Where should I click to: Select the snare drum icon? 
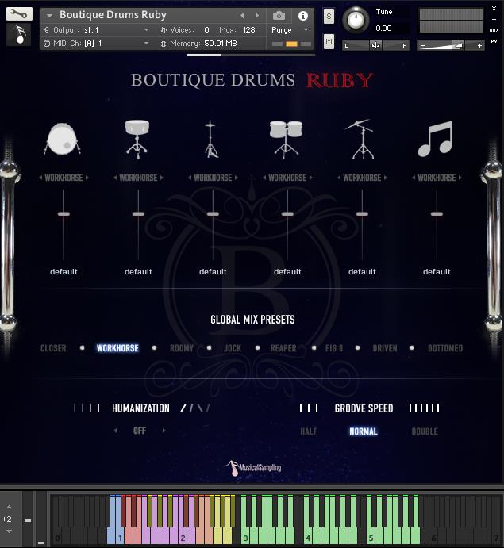pos(137,139)
